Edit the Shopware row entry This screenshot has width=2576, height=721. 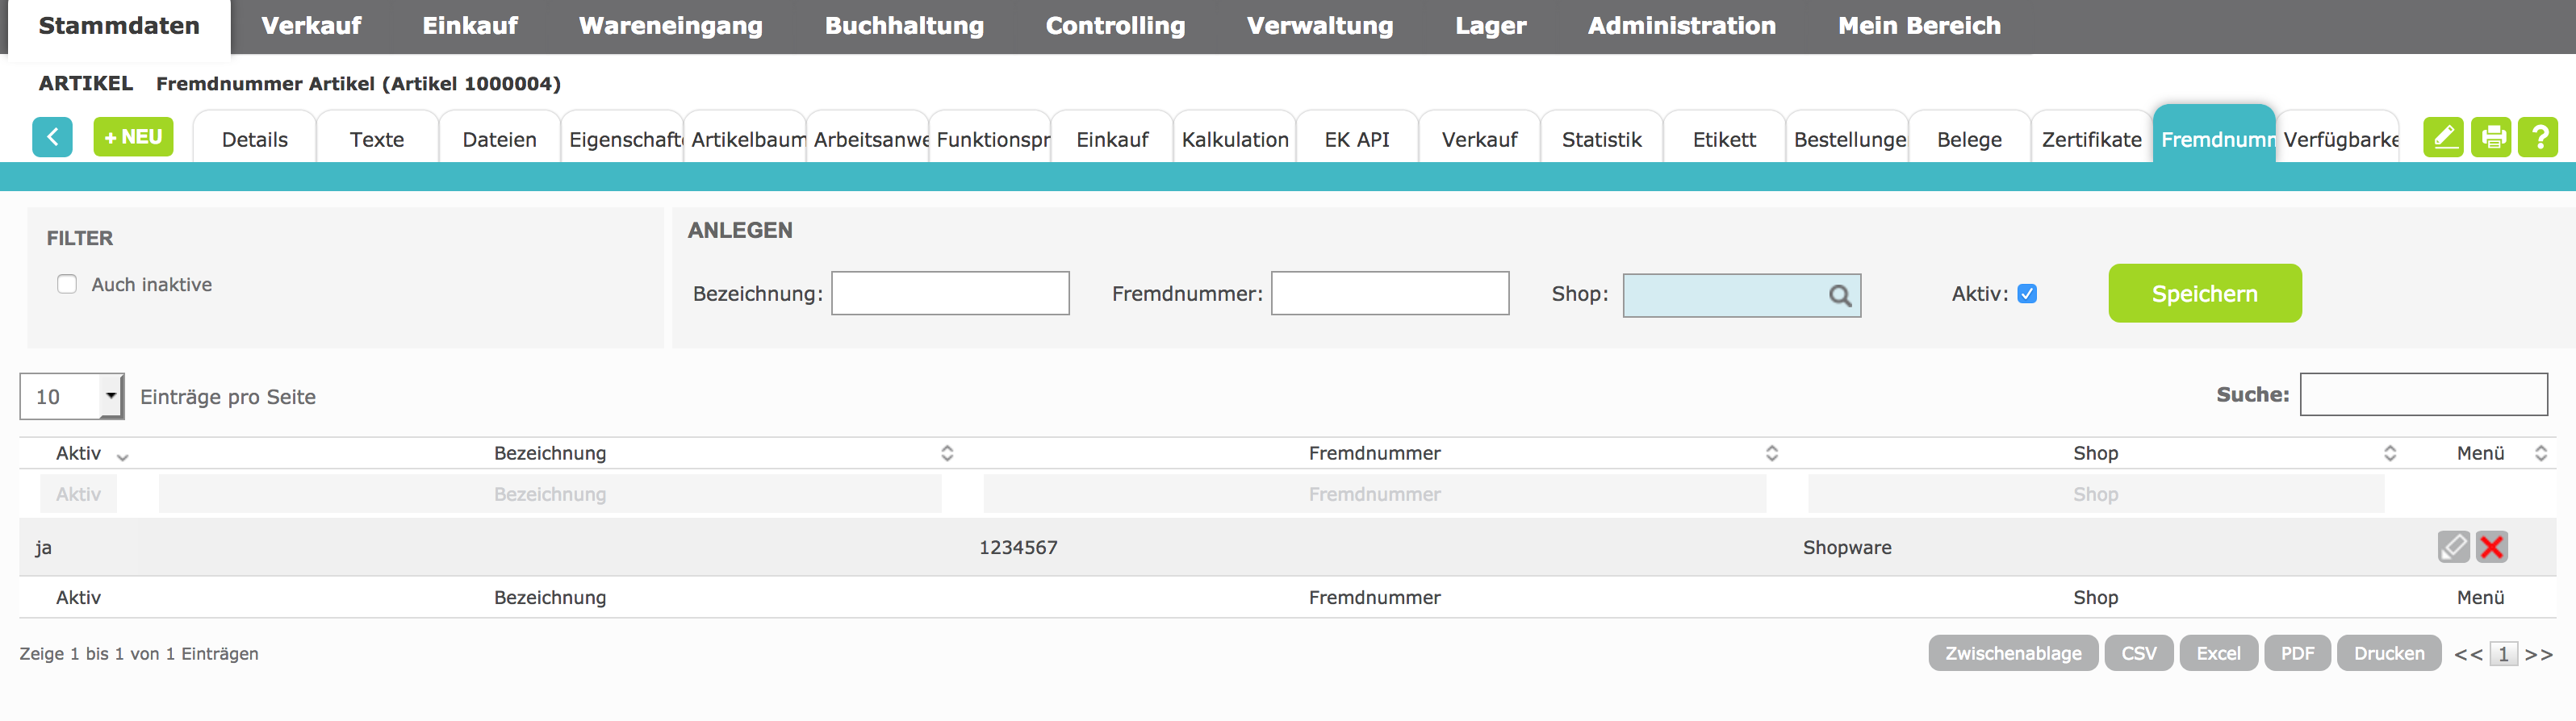(x=2453, y=547)
